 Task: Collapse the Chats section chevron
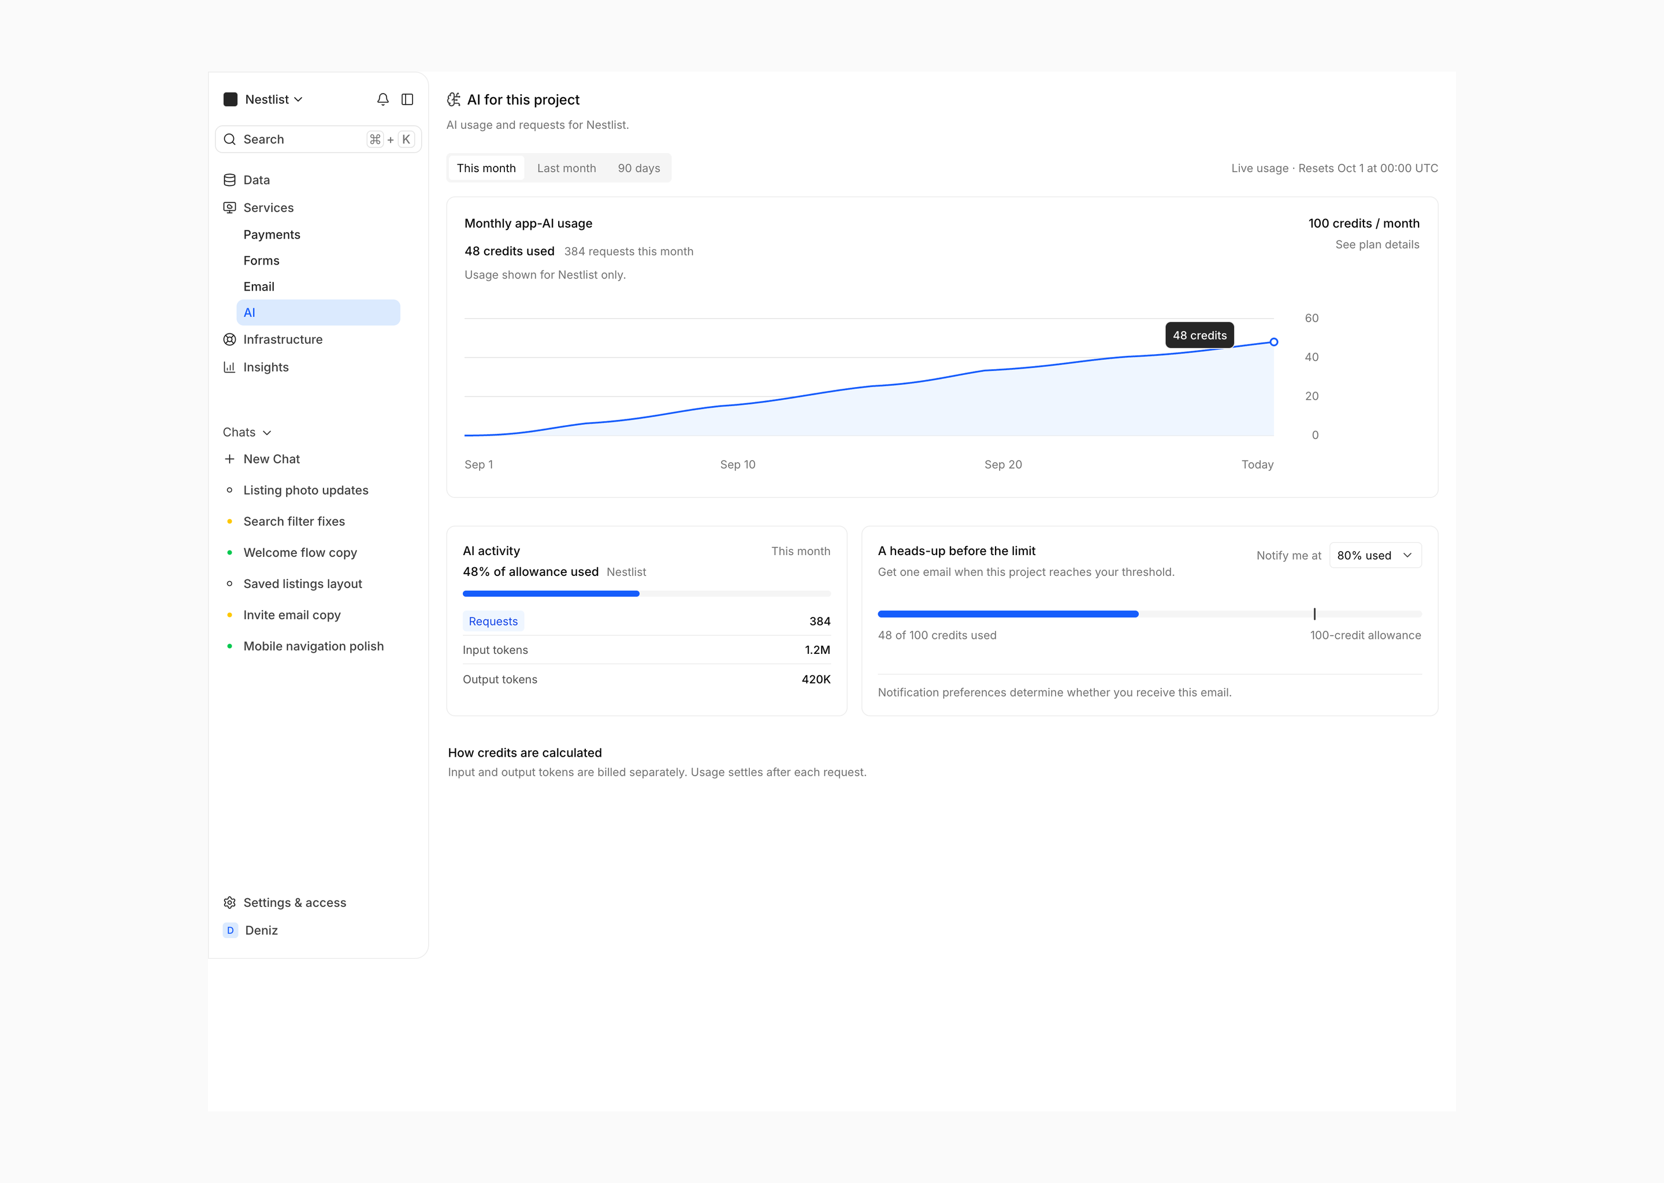[x=267, y=433]
